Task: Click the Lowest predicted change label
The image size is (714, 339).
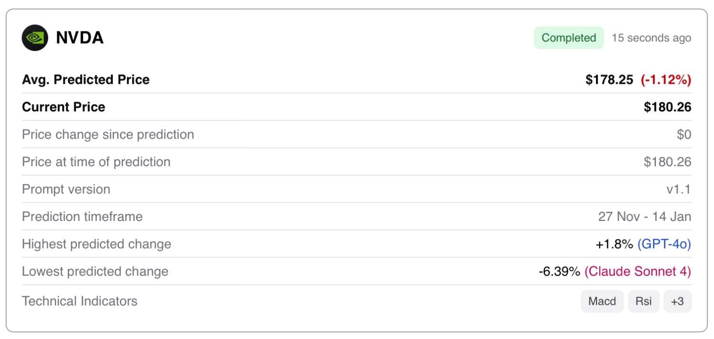Action: click(95, 272)
